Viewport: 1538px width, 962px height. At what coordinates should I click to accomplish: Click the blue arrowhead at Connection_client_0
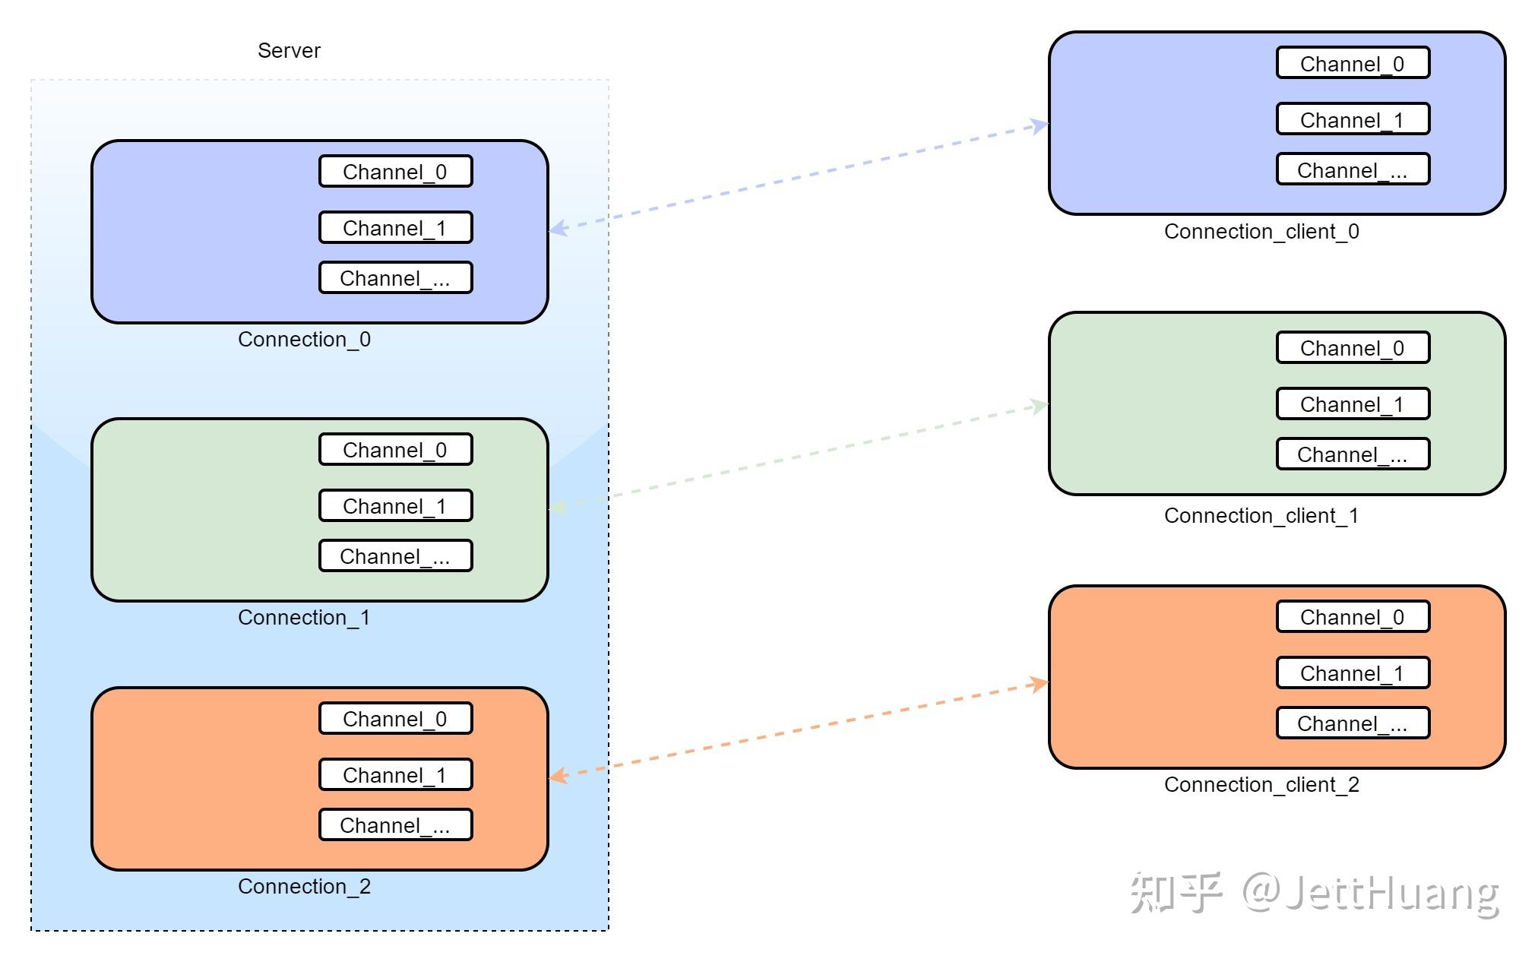tap(1040, 125)
